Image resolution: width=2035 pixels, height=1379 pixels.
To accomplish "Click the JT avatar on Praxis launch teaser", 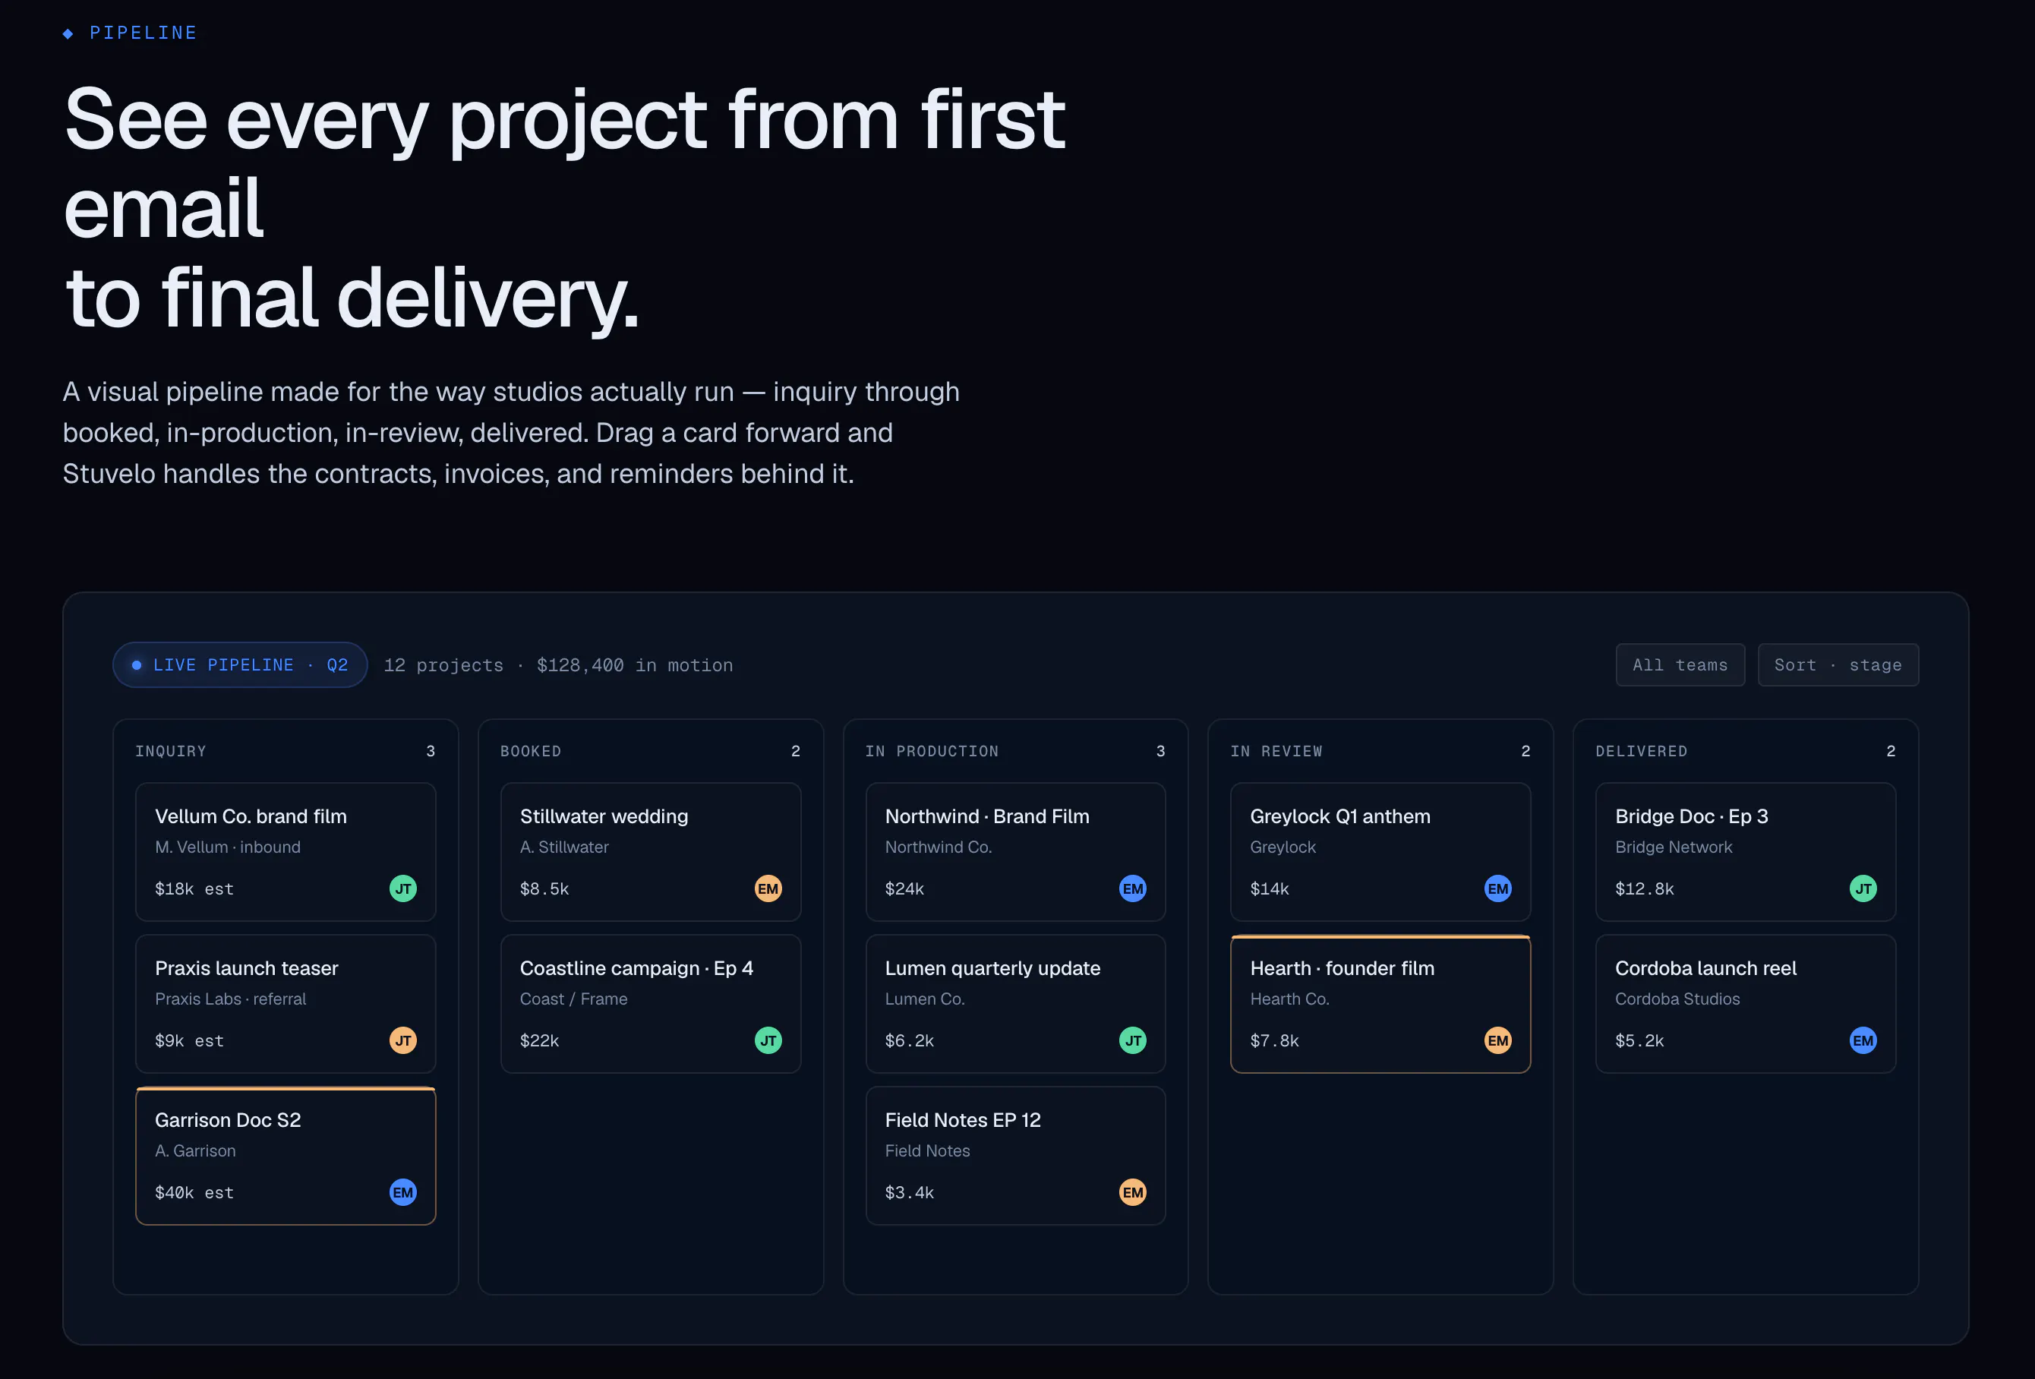I will (x=402, y=1040).
